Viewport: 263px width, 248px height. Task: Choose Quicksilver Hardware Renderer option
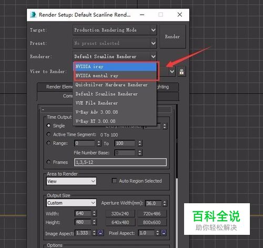115,85
